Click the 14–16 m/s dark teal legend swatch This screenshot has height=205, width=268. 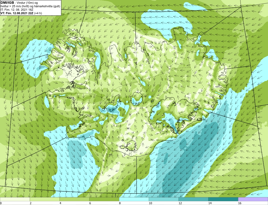pos(223,199)
